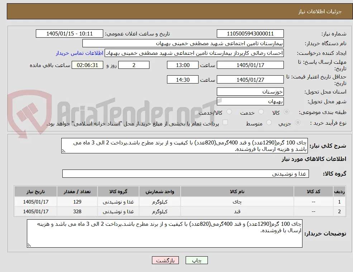Click the date cell in the چای row
Viewport: 353px width, 272px height.
[35, 202]
